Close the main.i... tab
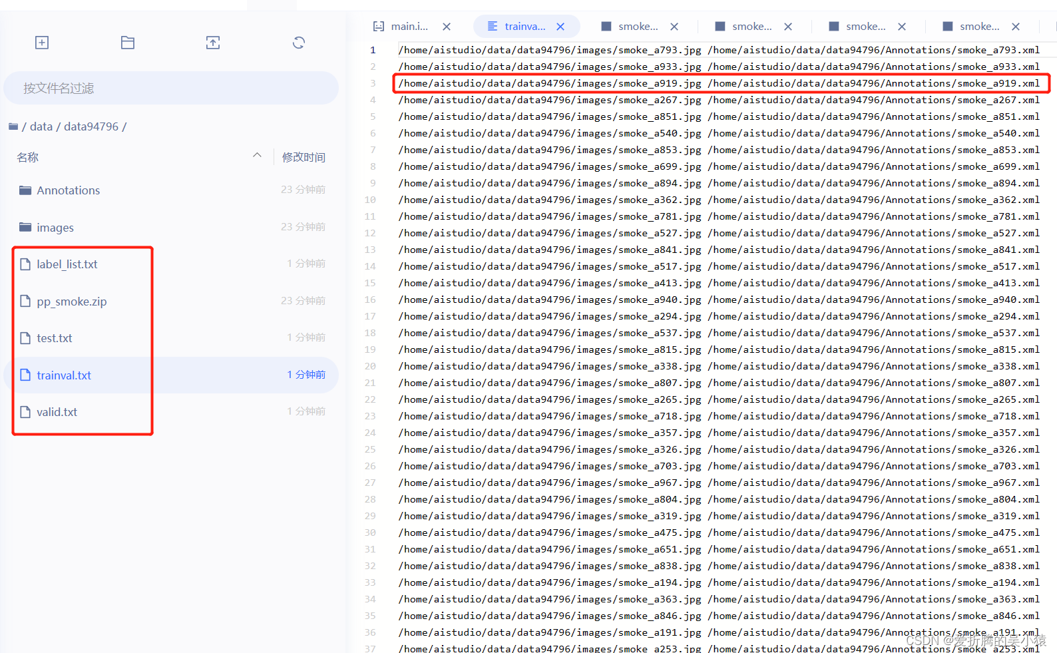The width and height of the screenshot is (1057, 653). [x=447, y=27]
